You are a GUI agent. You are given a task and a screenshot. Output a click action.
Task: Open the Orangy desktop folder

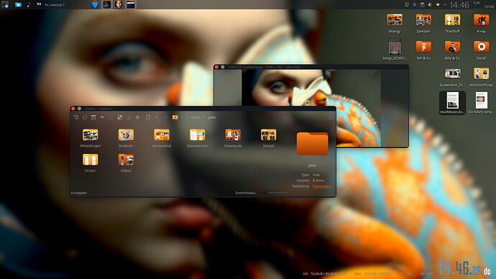(x=395, y=23)
